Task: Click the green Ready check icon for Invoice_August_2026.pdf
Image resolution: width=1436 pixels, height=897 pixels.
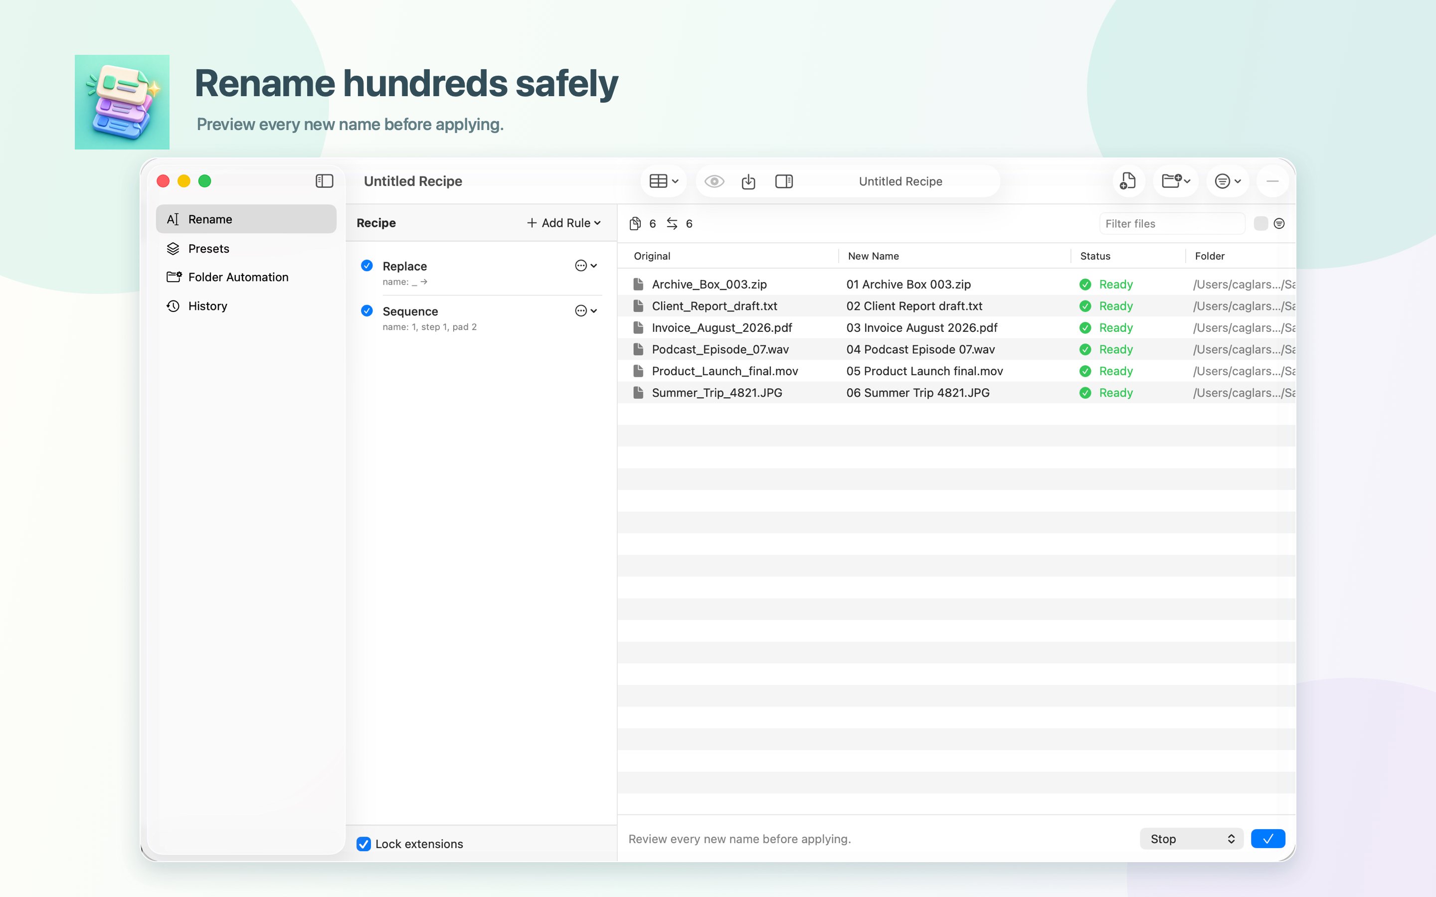Action: pos(1085,327)
